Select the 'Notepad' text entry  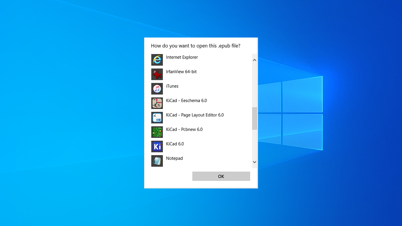174,158
